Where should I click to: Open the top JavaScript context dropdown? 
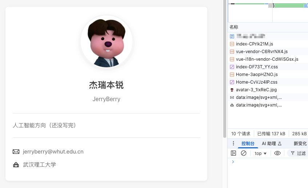(260, 153)
